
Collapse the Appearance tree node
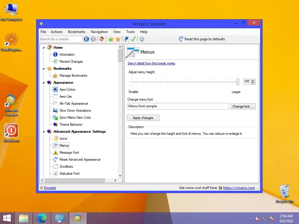click(x=44, y=83)
